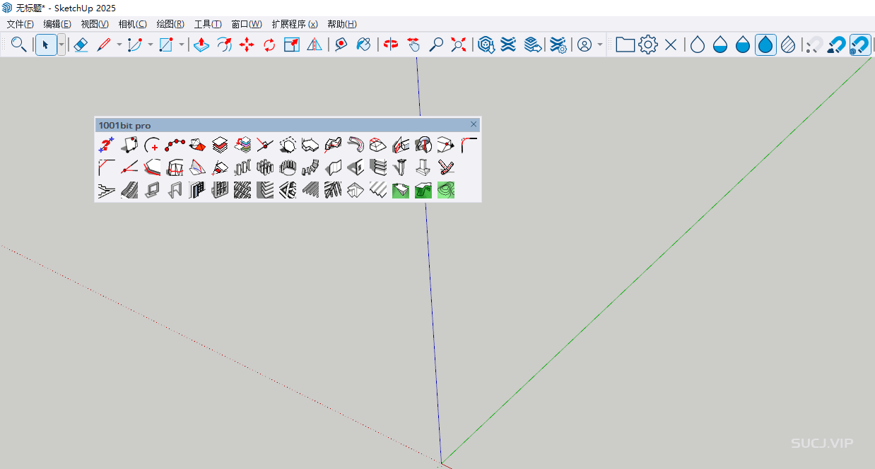Open the 绘图(R) menu
The height and width of the screenshot is (469, 875).
(170, 24)
